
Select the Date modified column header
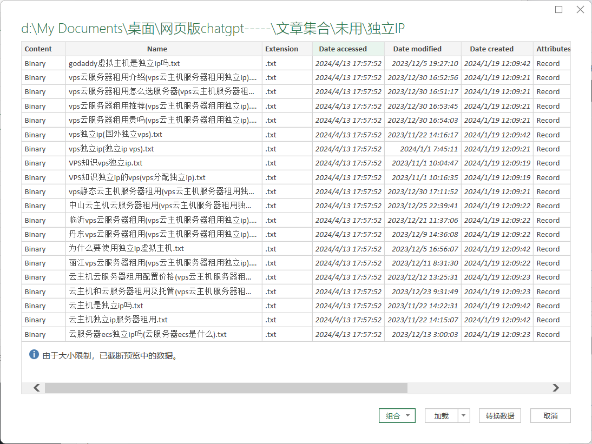coord(417,49)
